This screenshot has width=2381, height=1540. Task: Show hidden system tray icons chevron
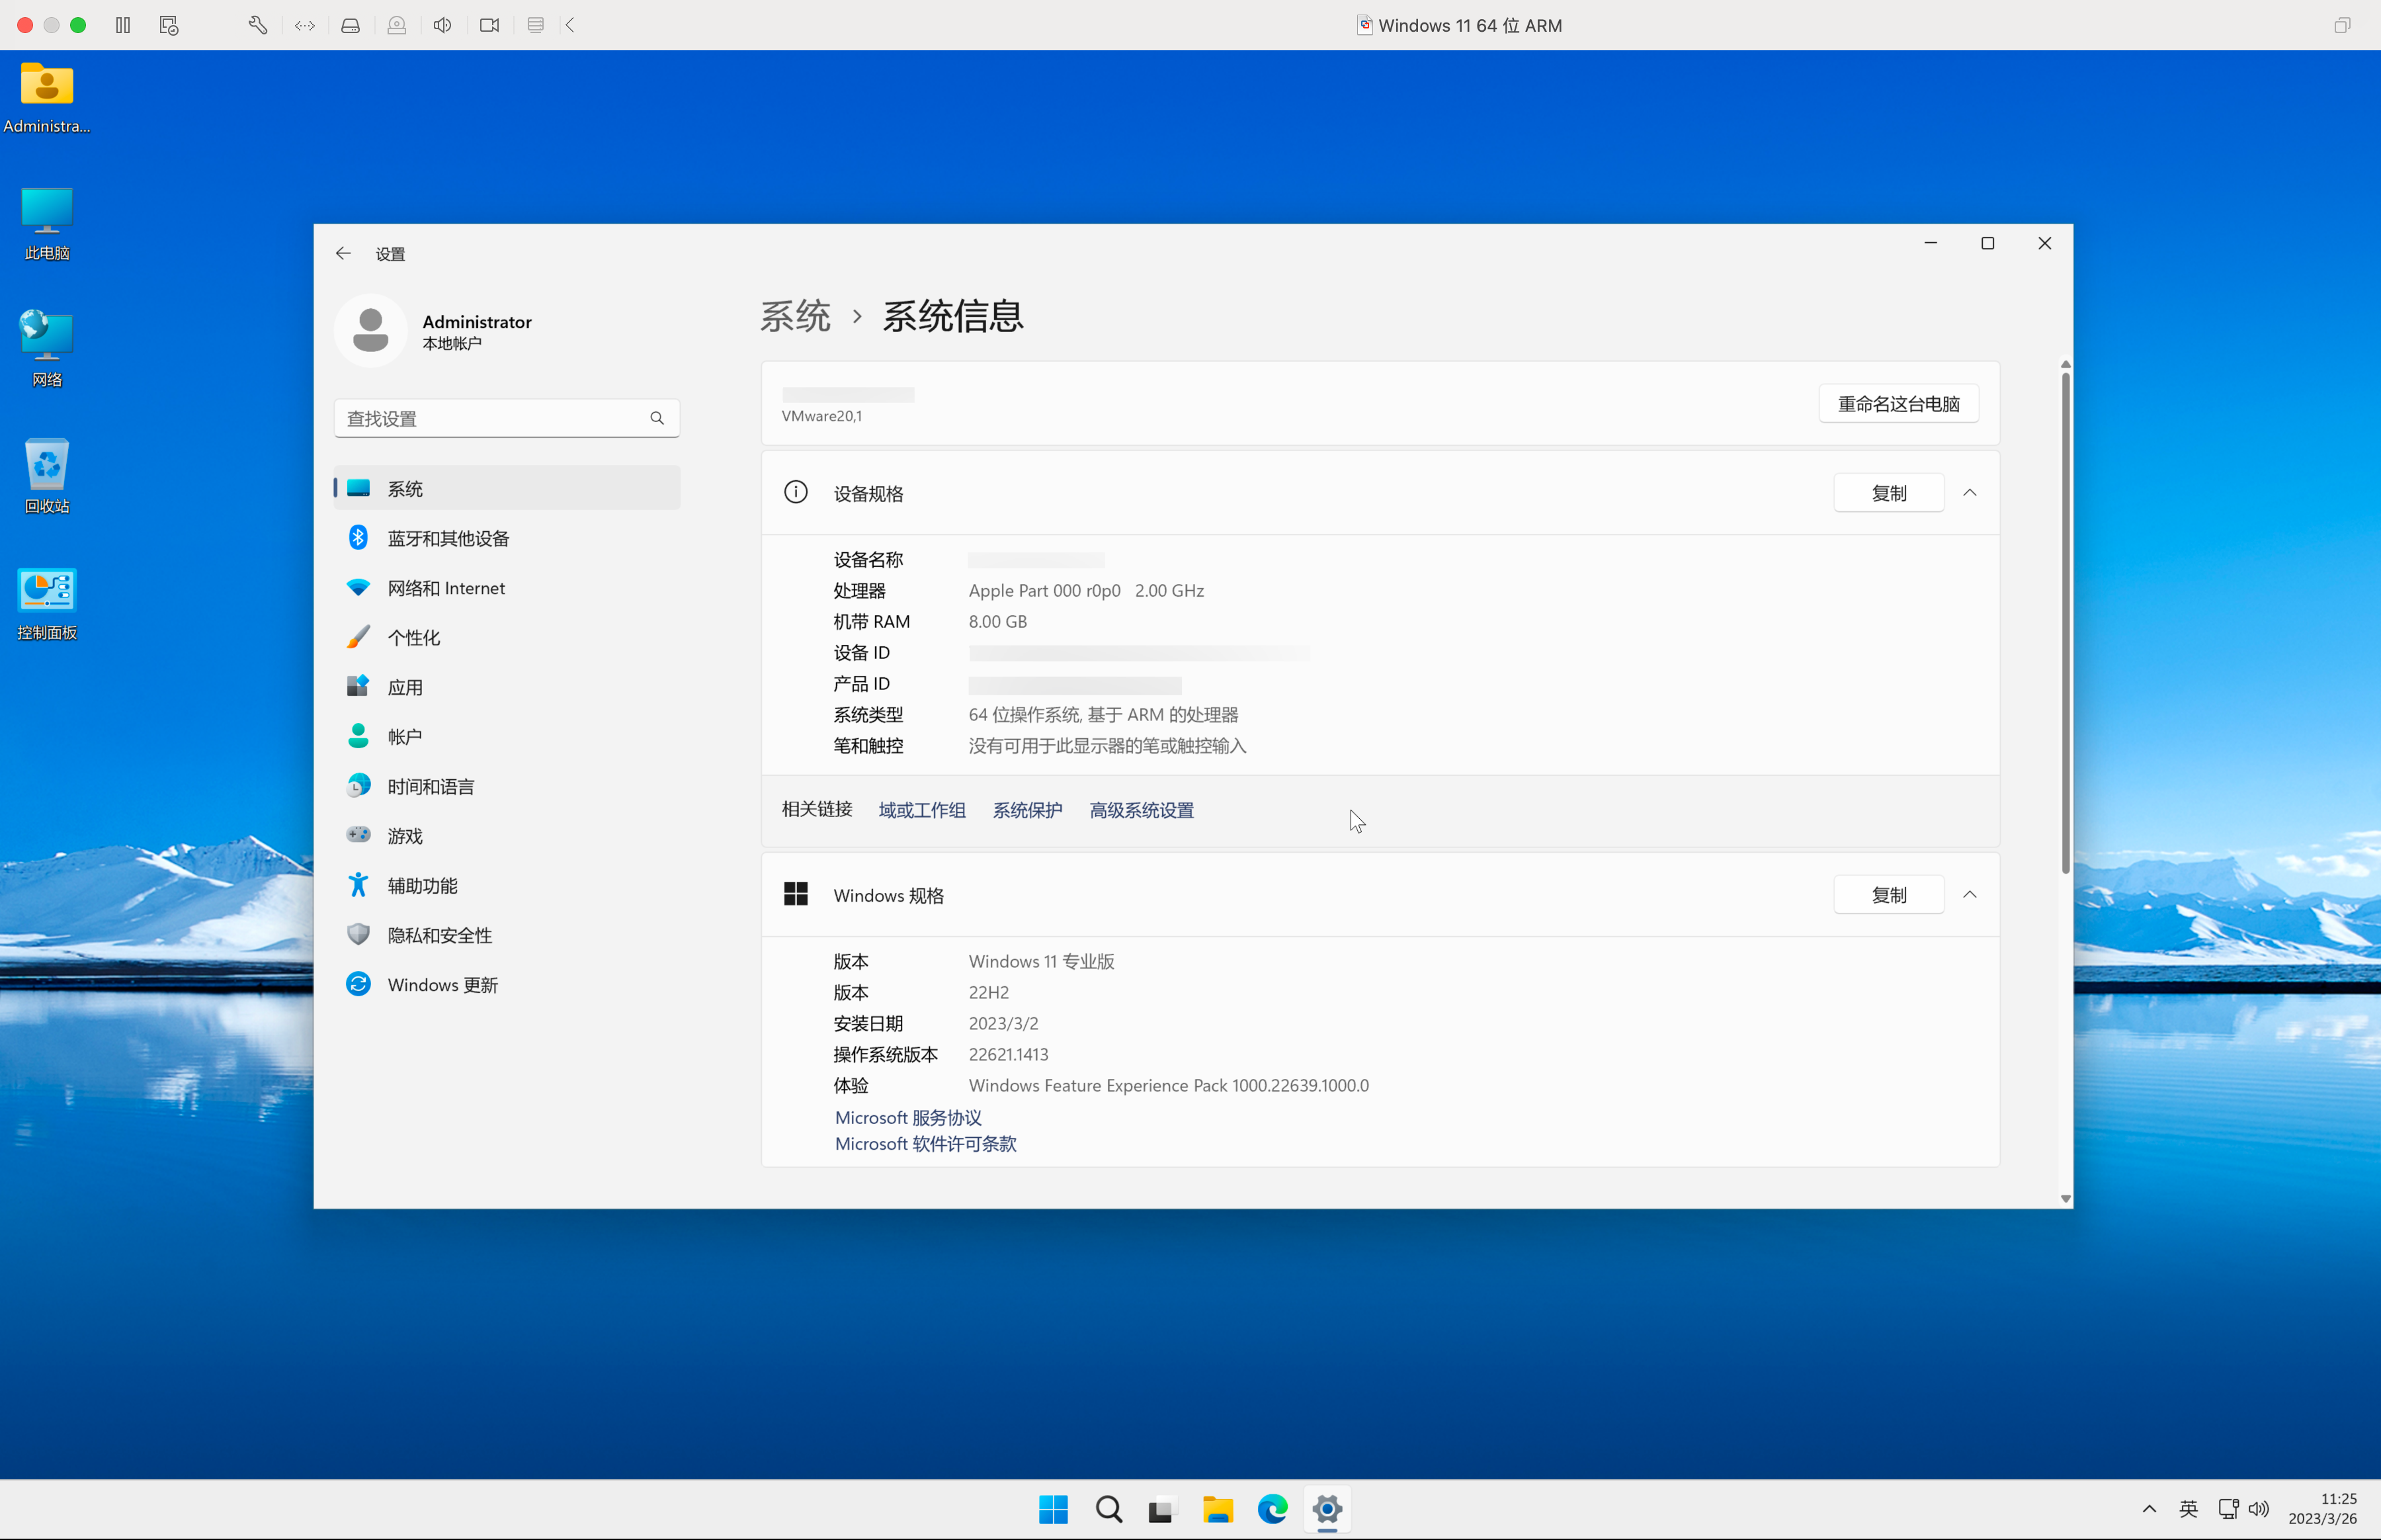pos(2148,1509)
